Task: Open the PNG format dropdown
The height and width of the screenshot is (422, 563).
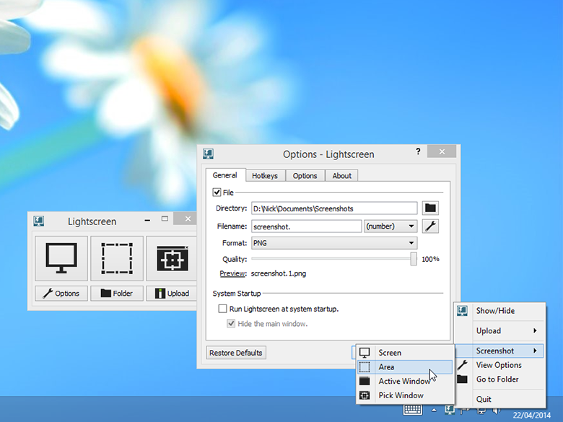Action: click(334, 244)
